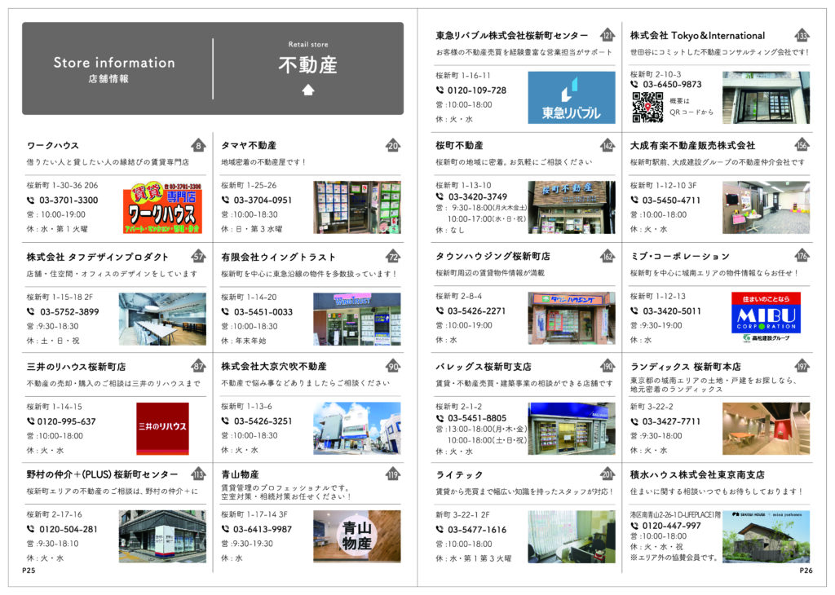This screenshot has height=595, width=835.
Task: Click the phone number 03-3420-3749
Action: point(478,196)
